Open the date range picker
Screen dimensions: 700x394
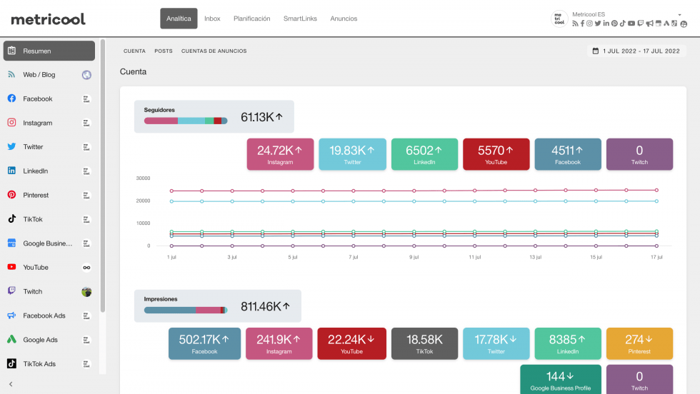pyautogui.click(x=636, y=51)
